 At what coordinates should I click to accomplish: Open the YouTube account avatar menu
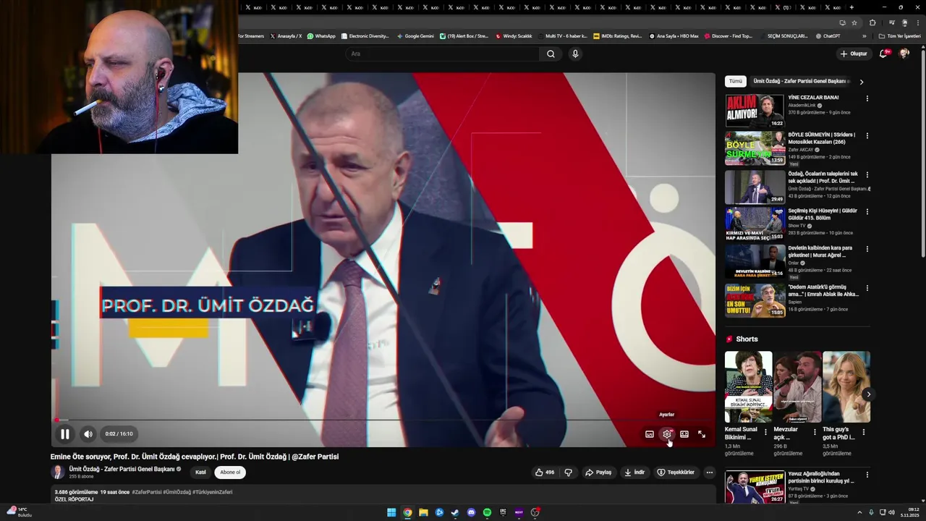pos(904,54)
